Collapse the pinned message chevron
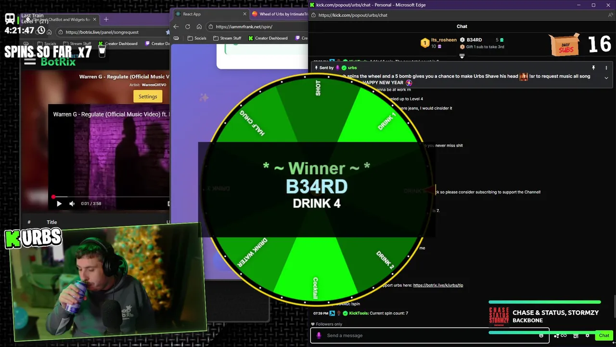Image resolution: width=616 pixels, height=347 pixels. (606, 78)
